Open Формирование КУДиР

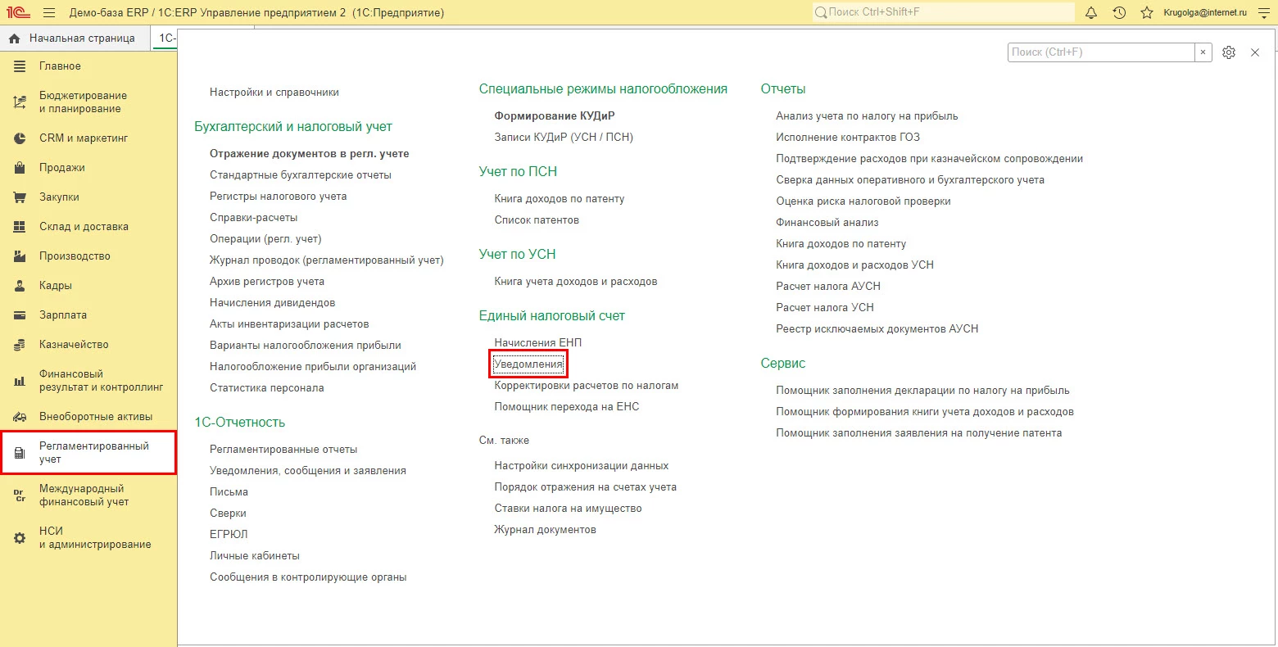click(555, 116)
